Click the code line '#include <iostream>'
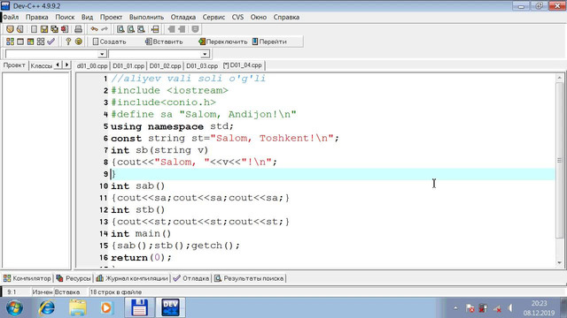This screenshot has height=318, width=567. pyautogui.click(x=169, y=90)
